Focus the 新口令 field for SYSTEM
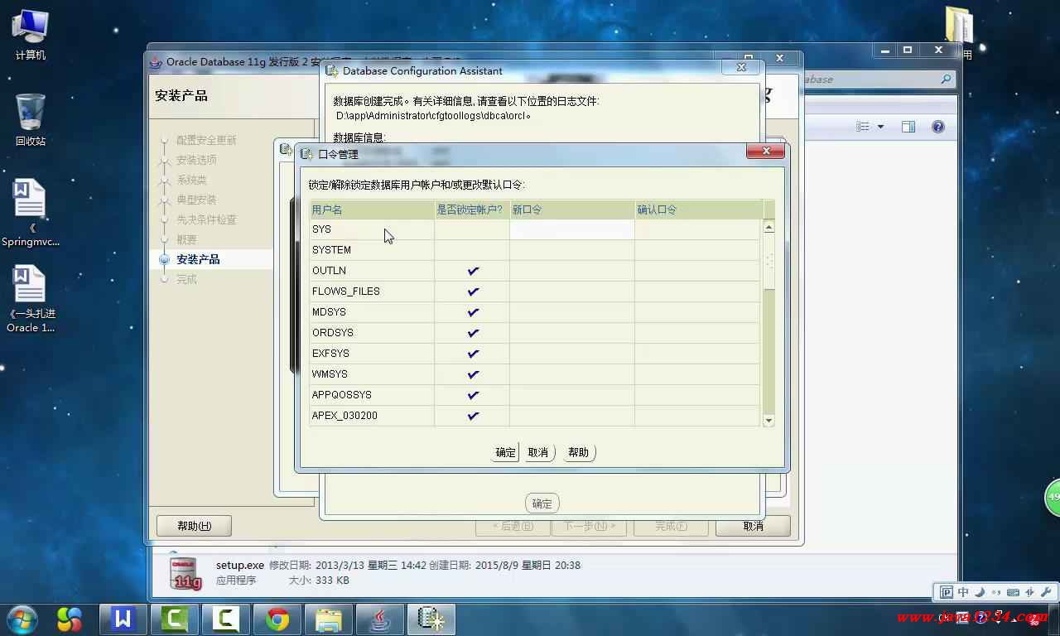This screenshot has height=636, width=1060. click(572, 250)
